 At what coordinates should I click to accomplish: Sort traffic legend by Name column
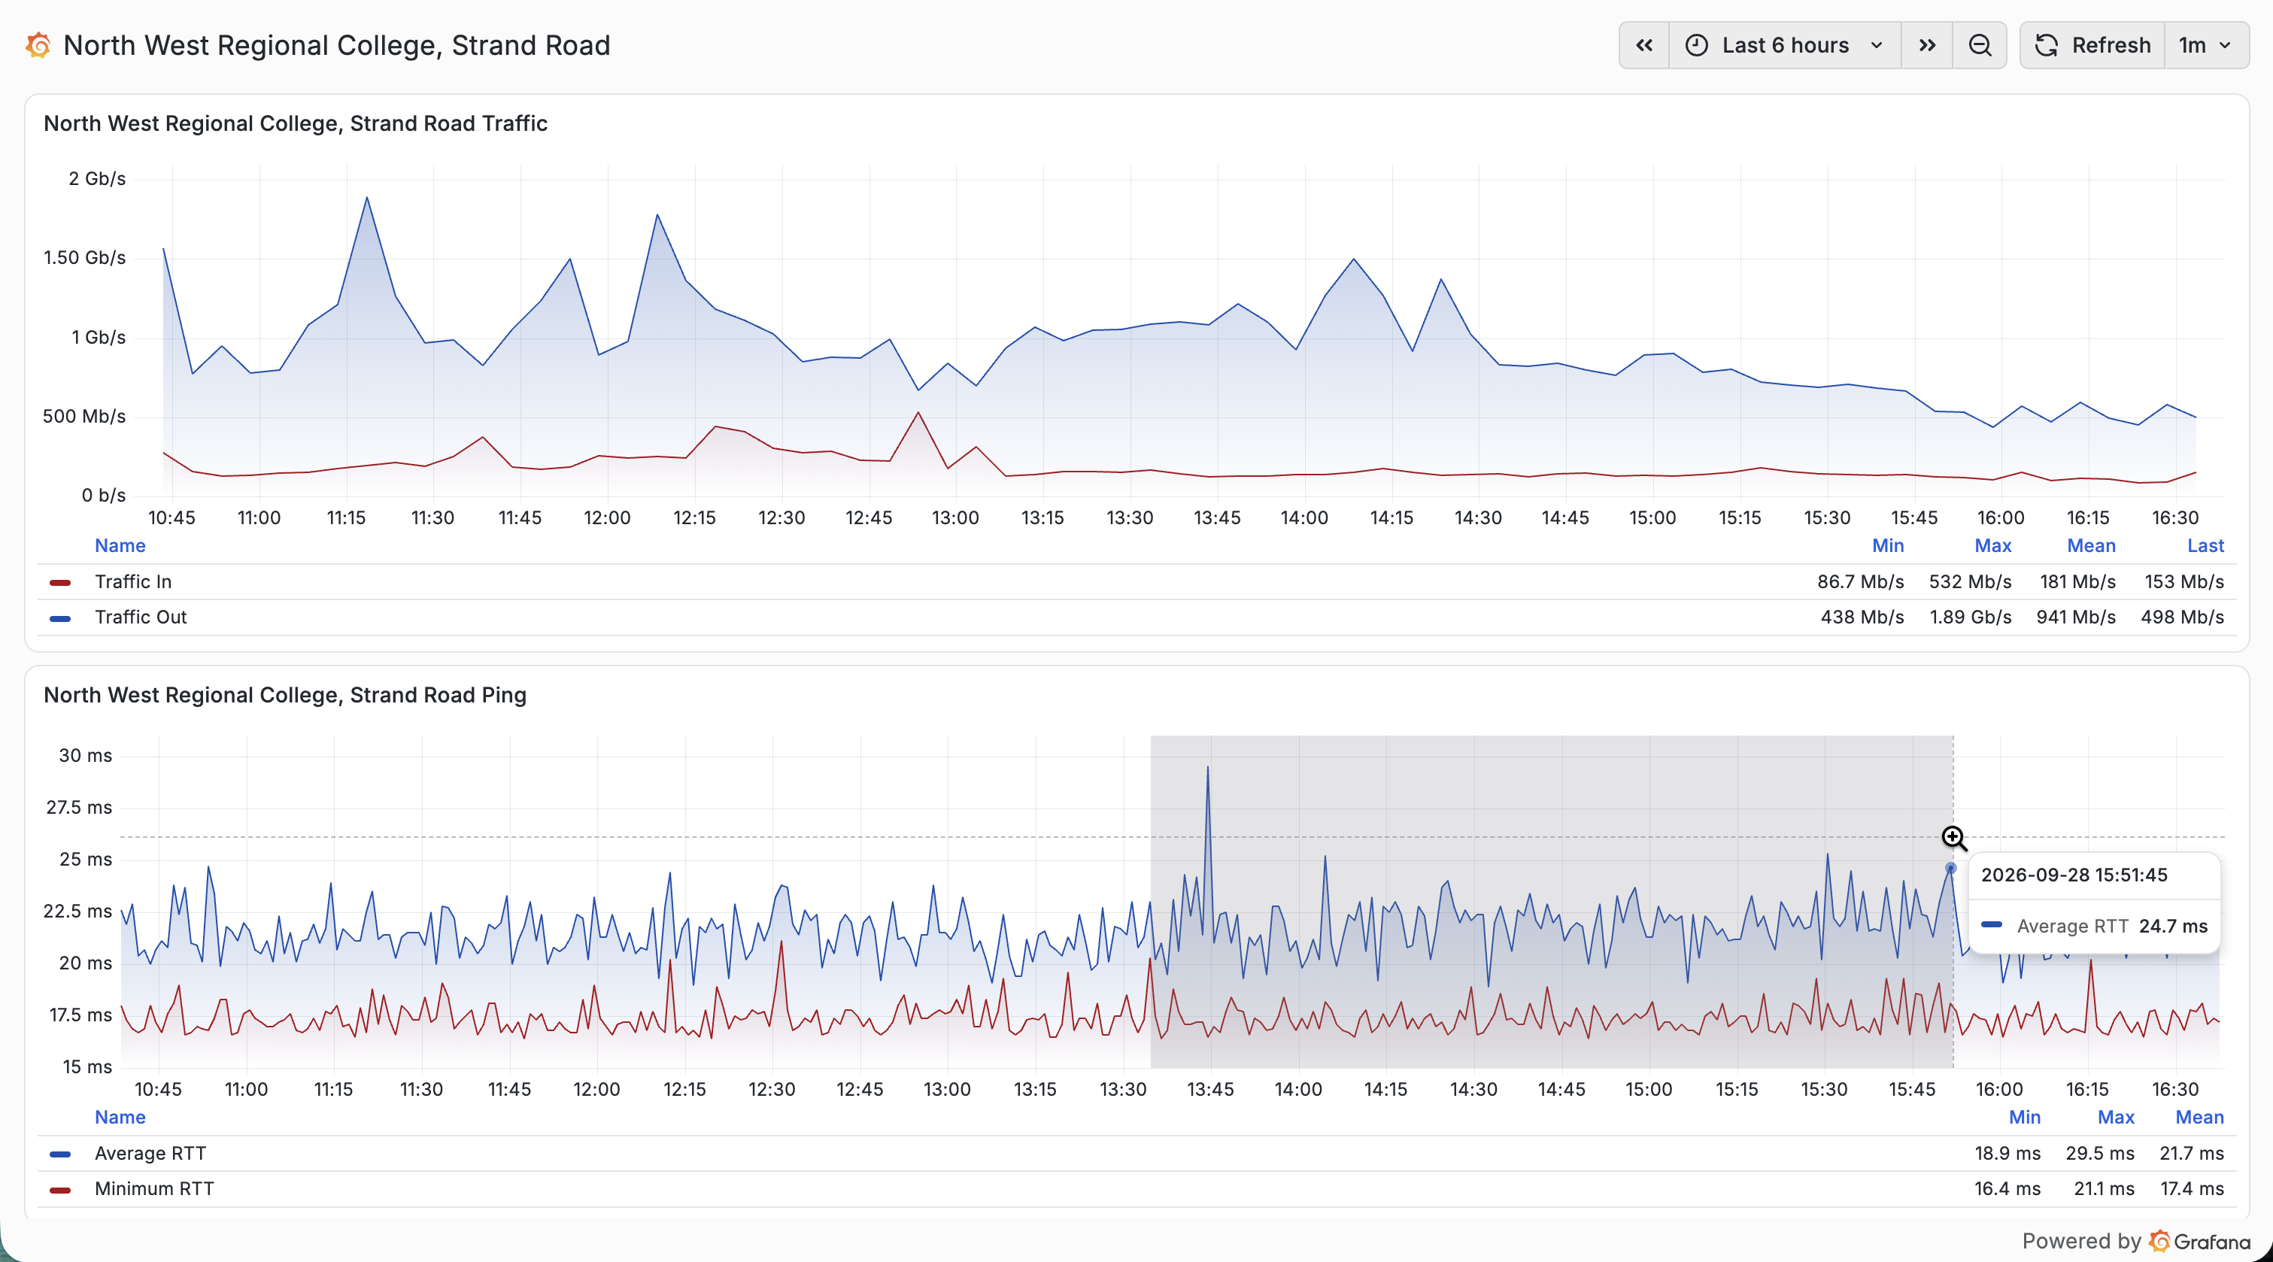[120, 545]
